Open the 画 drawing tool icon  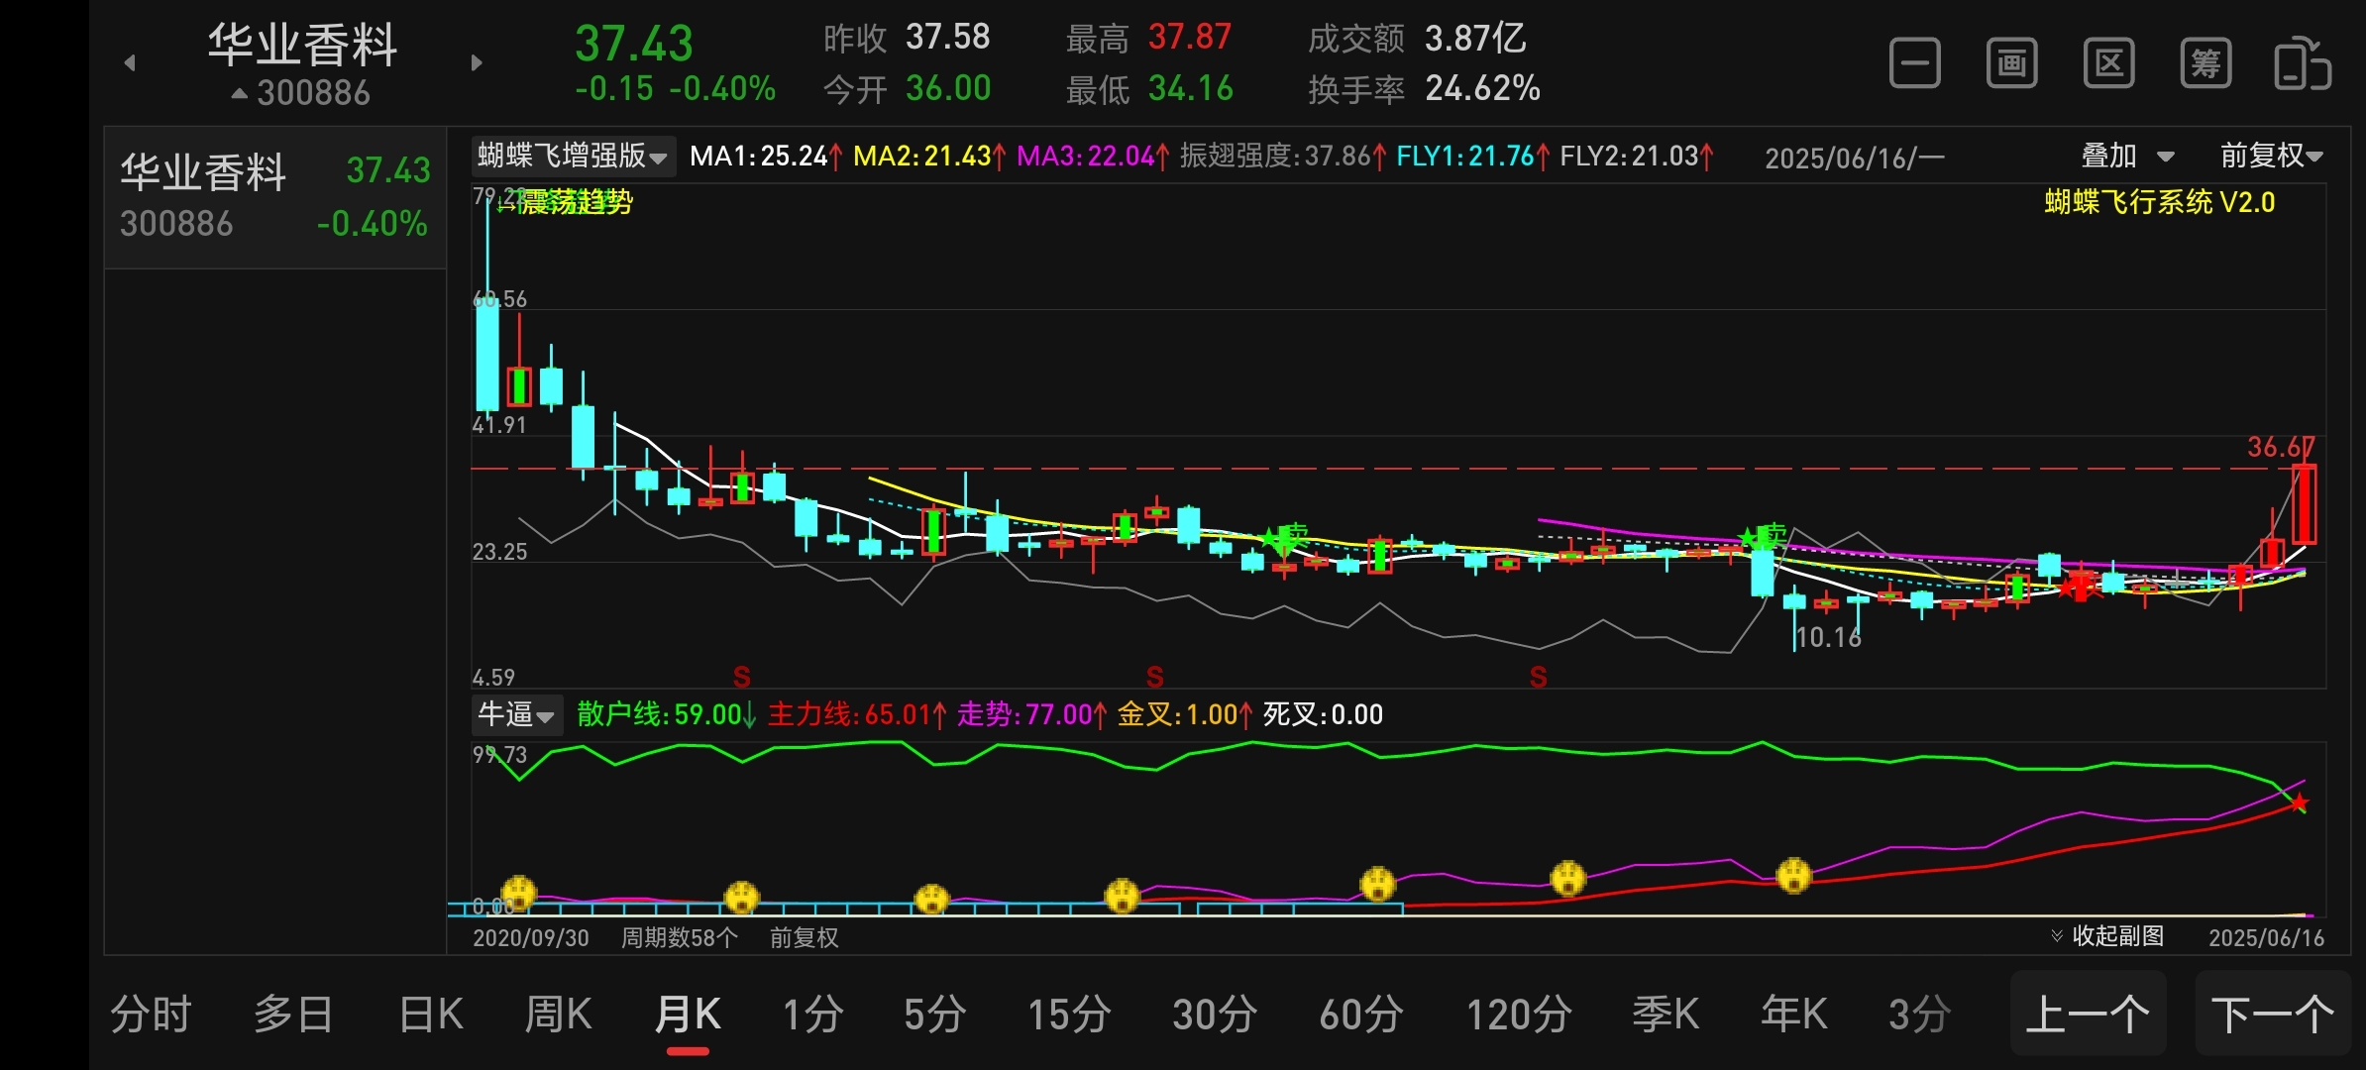[2011, 64]
